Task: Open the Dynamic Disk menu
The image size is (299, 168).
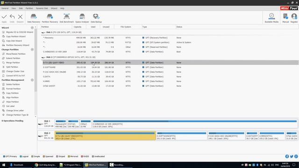Action: click(42, 8)
